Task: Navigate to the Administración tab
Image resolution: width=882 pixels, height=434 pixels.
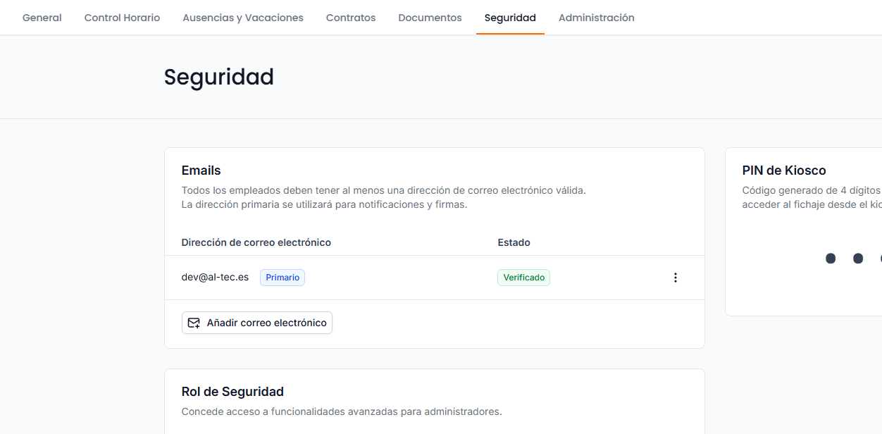Action: pyautogui.click(x=596, y=18)
